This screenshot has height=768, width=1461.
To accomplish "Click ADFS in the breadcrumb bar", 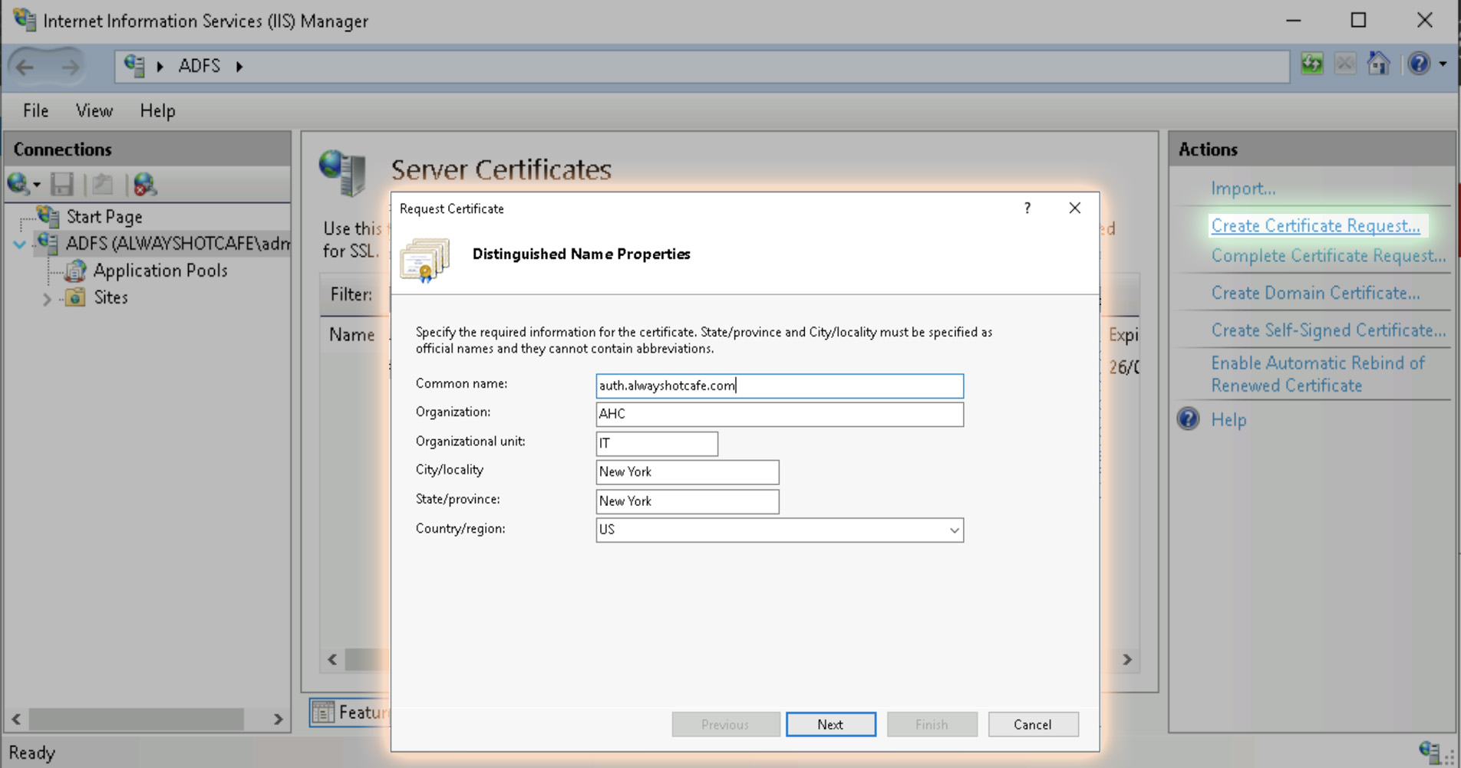I will pos(199,66).
